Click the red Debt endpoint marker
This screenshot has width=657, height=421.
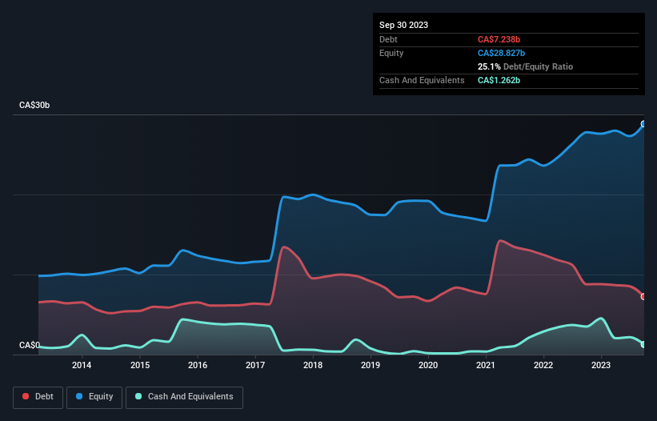click(x=643, y=297)
